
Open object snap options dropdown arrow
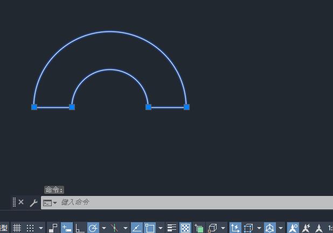[161, 228]
